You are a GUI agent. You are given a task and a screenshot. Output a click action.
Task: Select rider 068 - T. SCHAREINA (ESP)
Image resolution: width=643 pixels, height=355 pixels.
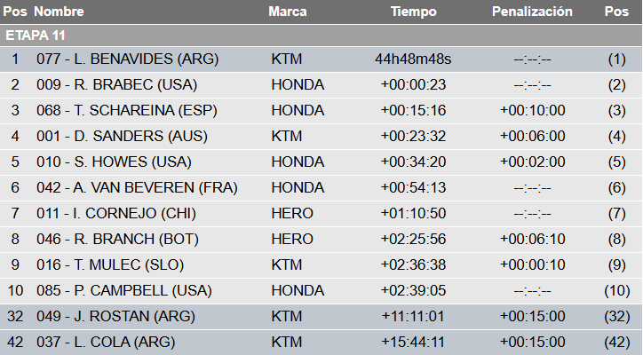point(126,111)
